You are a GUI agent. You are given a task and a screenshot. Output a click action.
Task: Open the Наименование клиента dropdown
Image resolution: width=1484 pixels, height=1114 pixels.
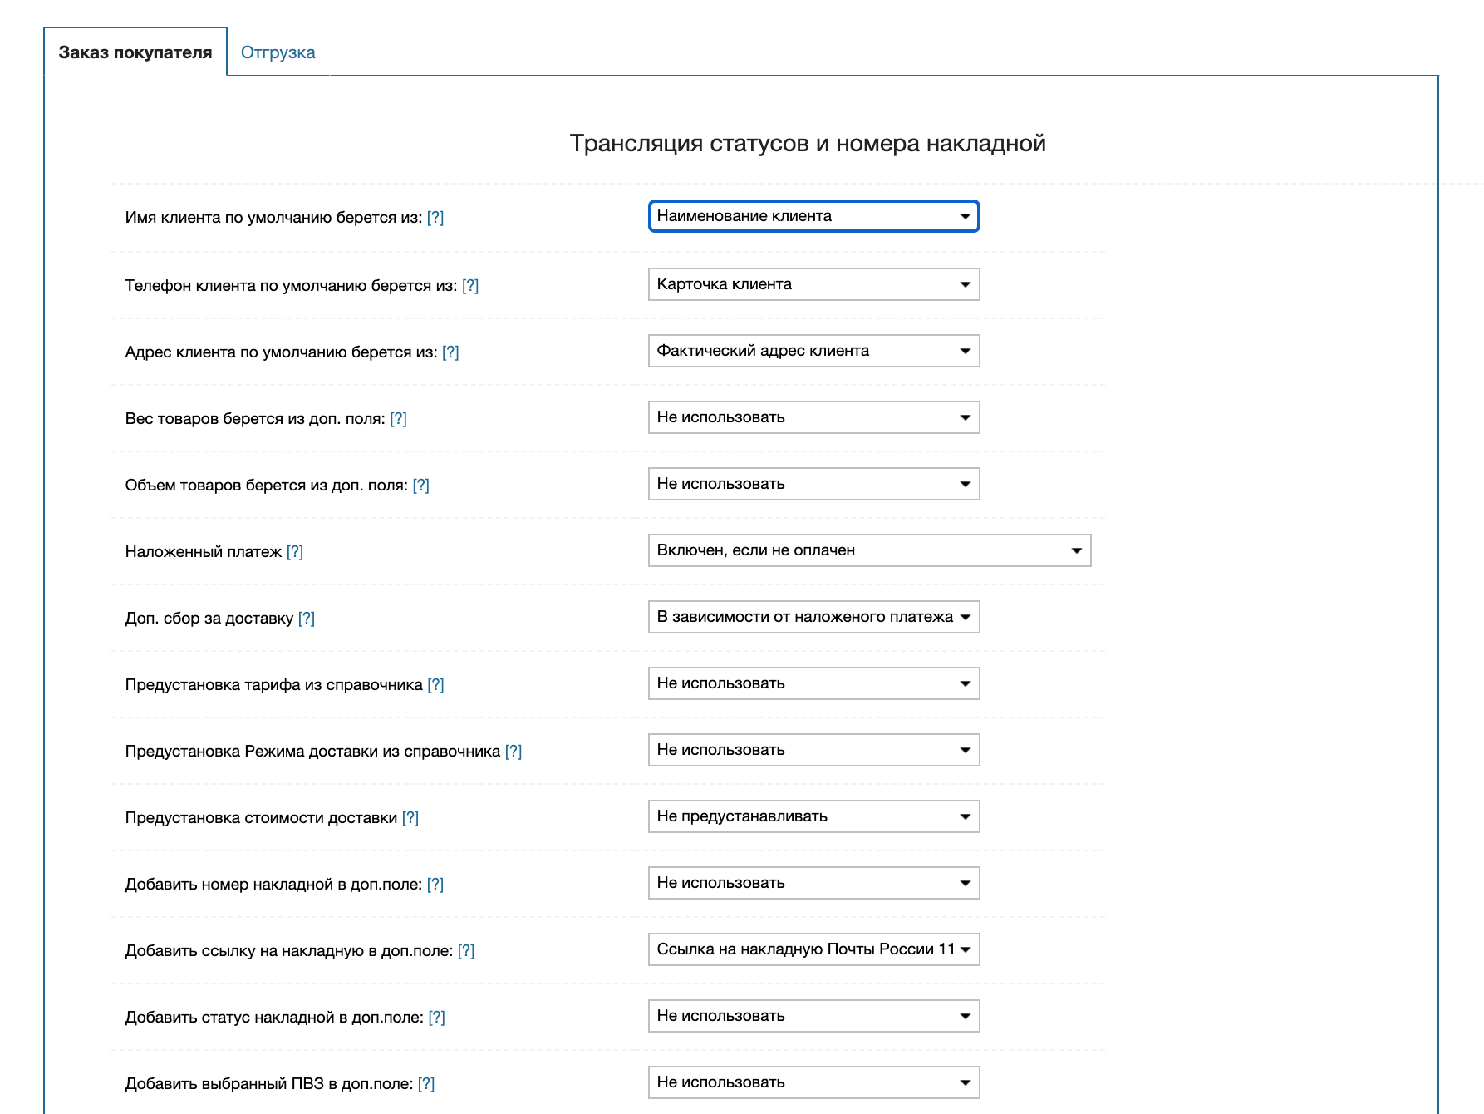coord(813,216)
